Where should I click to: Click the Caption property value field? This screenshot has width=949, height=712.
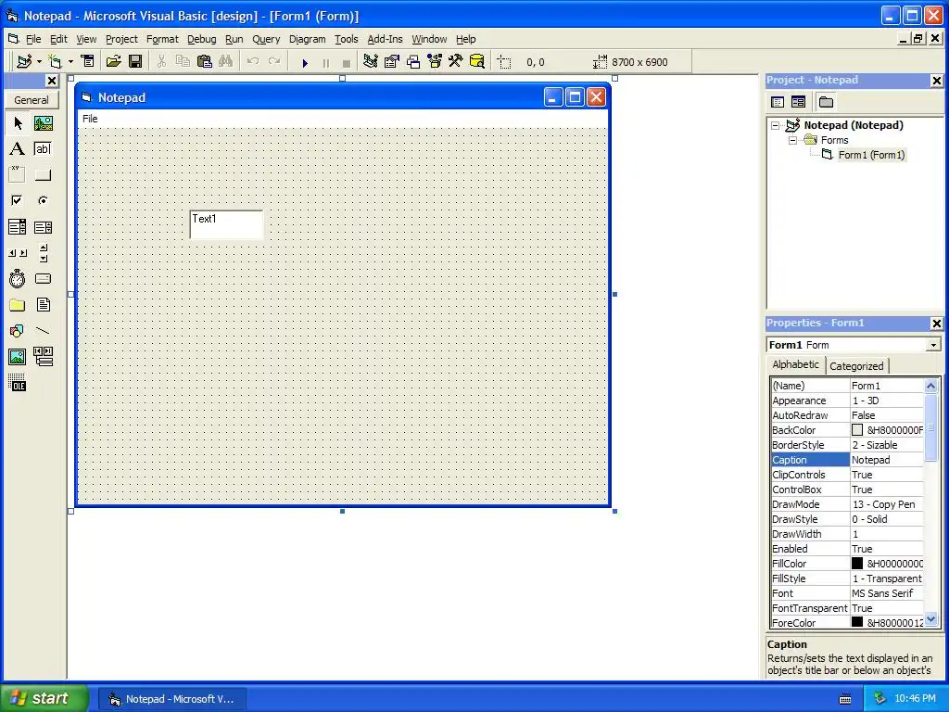pos(887,460)
